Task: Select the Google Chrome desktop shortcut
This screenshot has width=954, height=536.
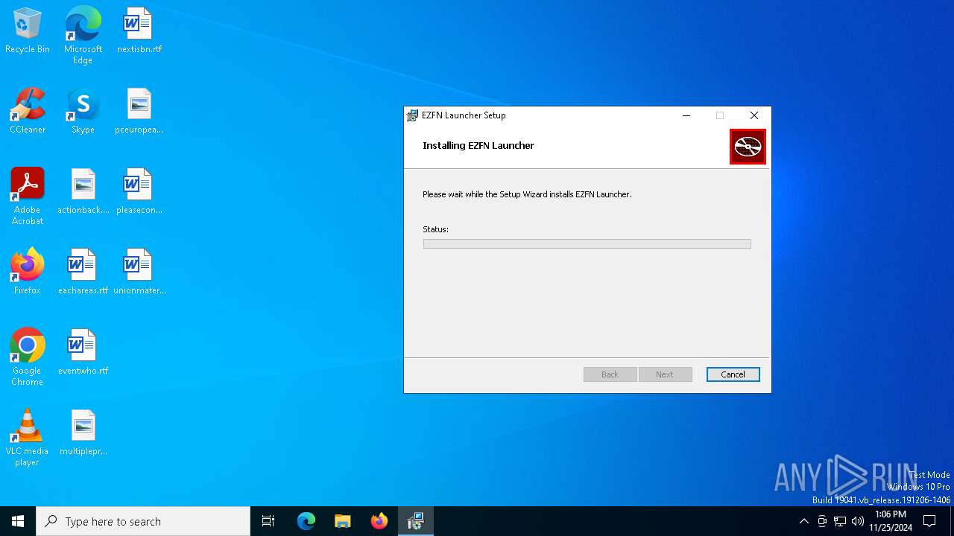Action: [28, 357]
